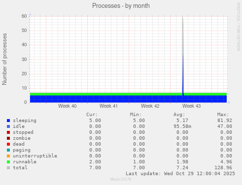Click the paging legend color swatch

coord(8,150)
